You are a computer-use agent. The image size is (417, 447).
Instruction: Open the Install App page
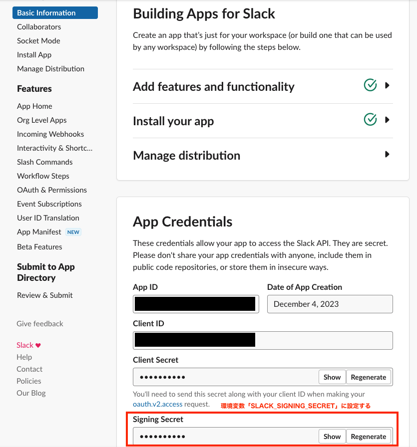pyautogui.click(x=34, y=55)
